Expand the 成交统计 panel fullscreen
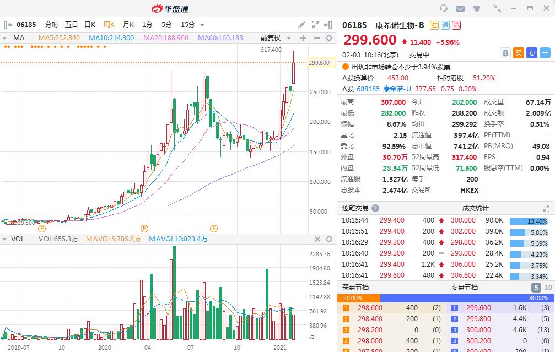Image resolution: width=555 pixels, height=352 pixels. point(546,208)
